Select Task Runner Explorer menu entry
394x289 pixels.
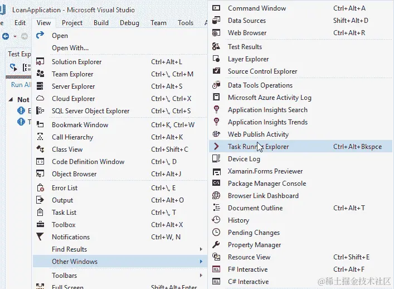coord(300,146)
